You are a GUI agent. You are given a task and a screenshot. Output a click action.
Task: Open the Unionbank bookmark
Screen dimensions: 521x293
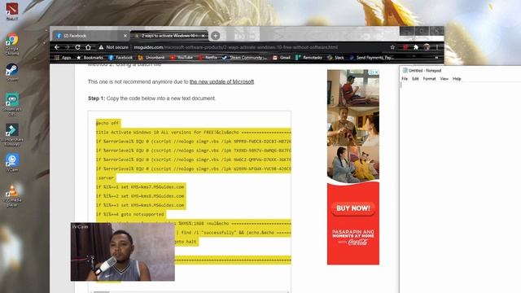tap(151, 58)
